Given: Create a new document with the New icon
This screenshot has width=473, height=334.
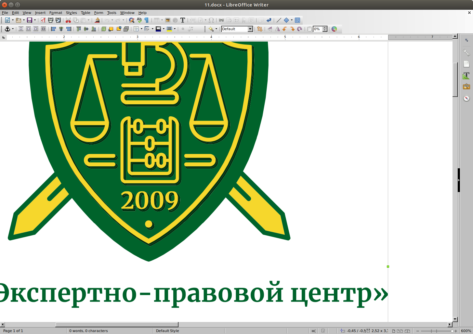Looking at the screenshot, I should (x=7, y=20).
